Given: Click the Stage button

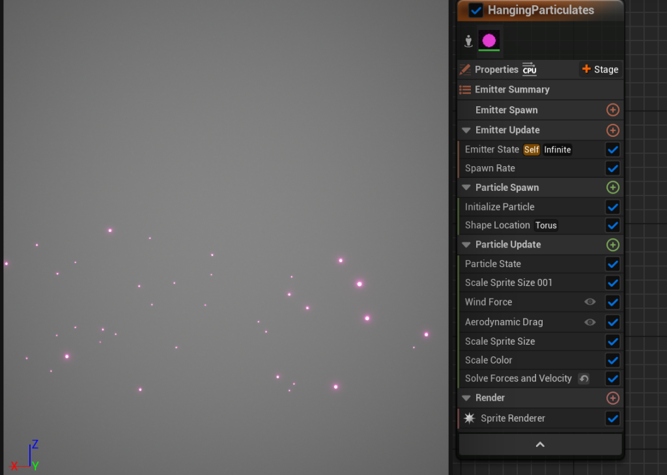Looking at the screenshot, I should tap(599, 70).
